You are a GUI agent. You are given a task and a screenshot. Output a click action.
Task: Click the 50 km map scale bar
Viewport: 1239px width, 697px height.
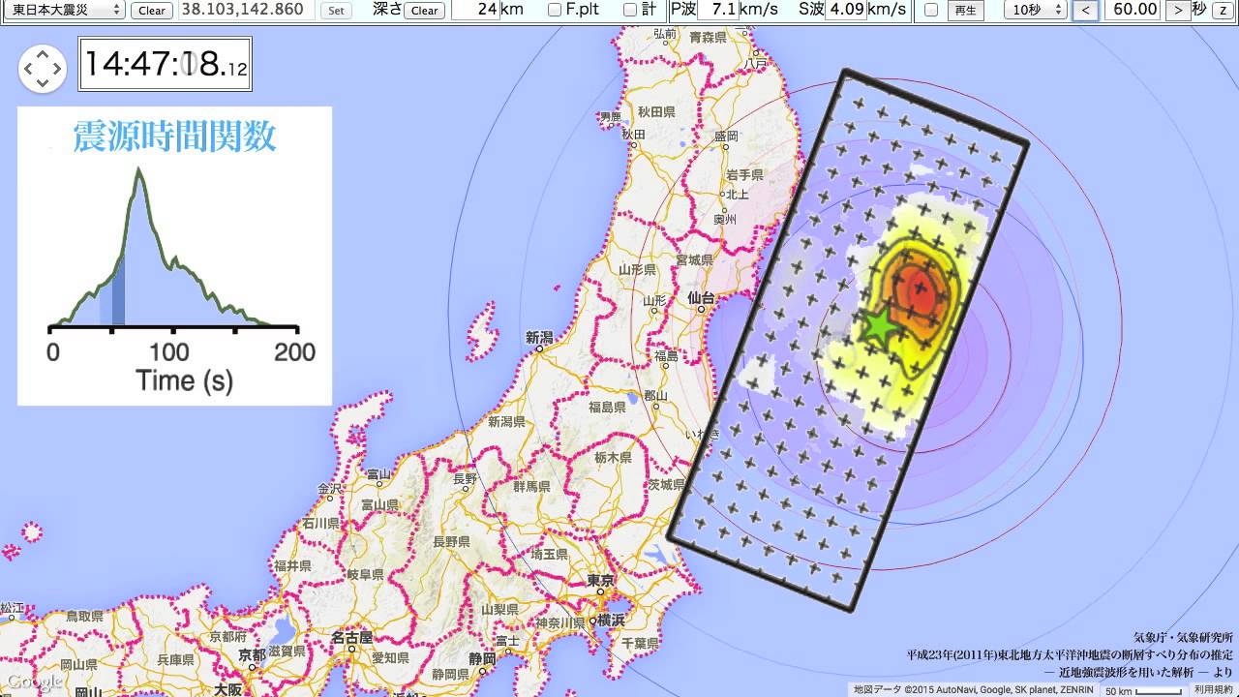tap(1144, 690)
